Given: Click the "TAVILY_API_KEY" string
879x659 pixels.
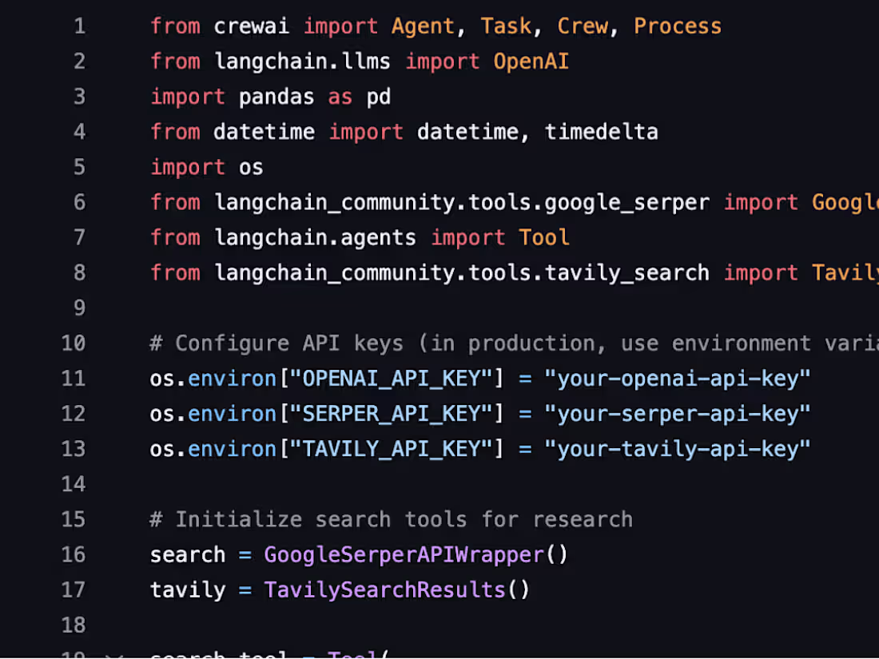Looking at the screenshot, I should pyautogui.click(x=392, y=450).
